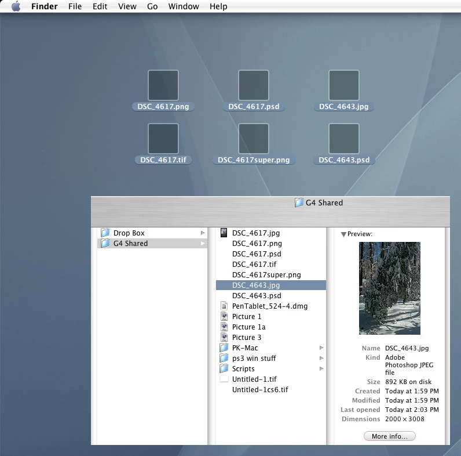Viewport: 461px width, 456px height.
Task: Select ps3 win stuff folder name
Action: [254, 359]
